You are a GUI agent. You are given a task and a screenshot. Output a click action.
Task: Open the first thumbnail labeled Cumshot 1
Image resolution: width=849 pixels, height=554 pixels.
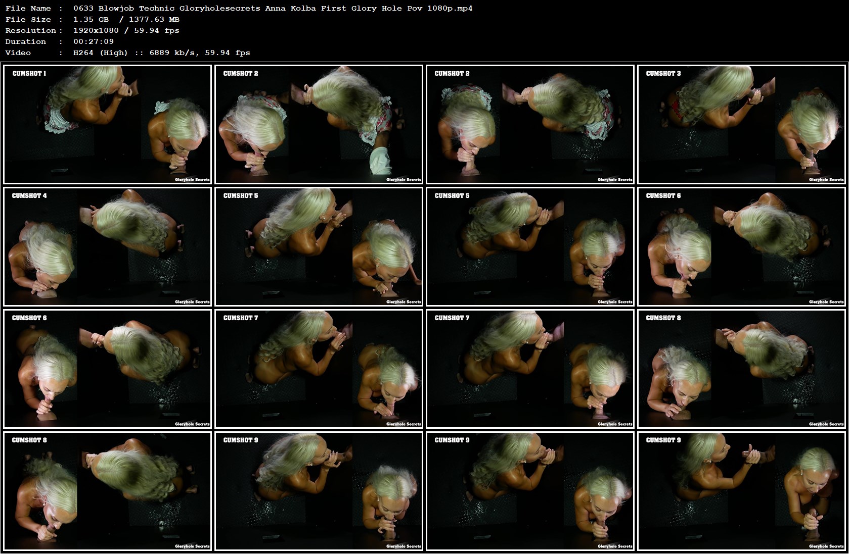point(109,124)
